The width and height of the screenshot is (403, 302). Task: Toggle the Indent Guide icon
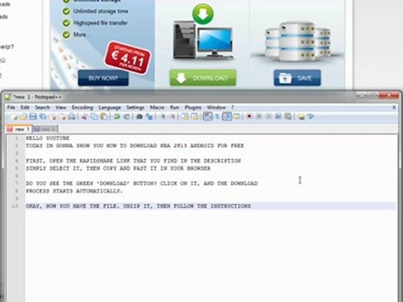coord(227,117)
